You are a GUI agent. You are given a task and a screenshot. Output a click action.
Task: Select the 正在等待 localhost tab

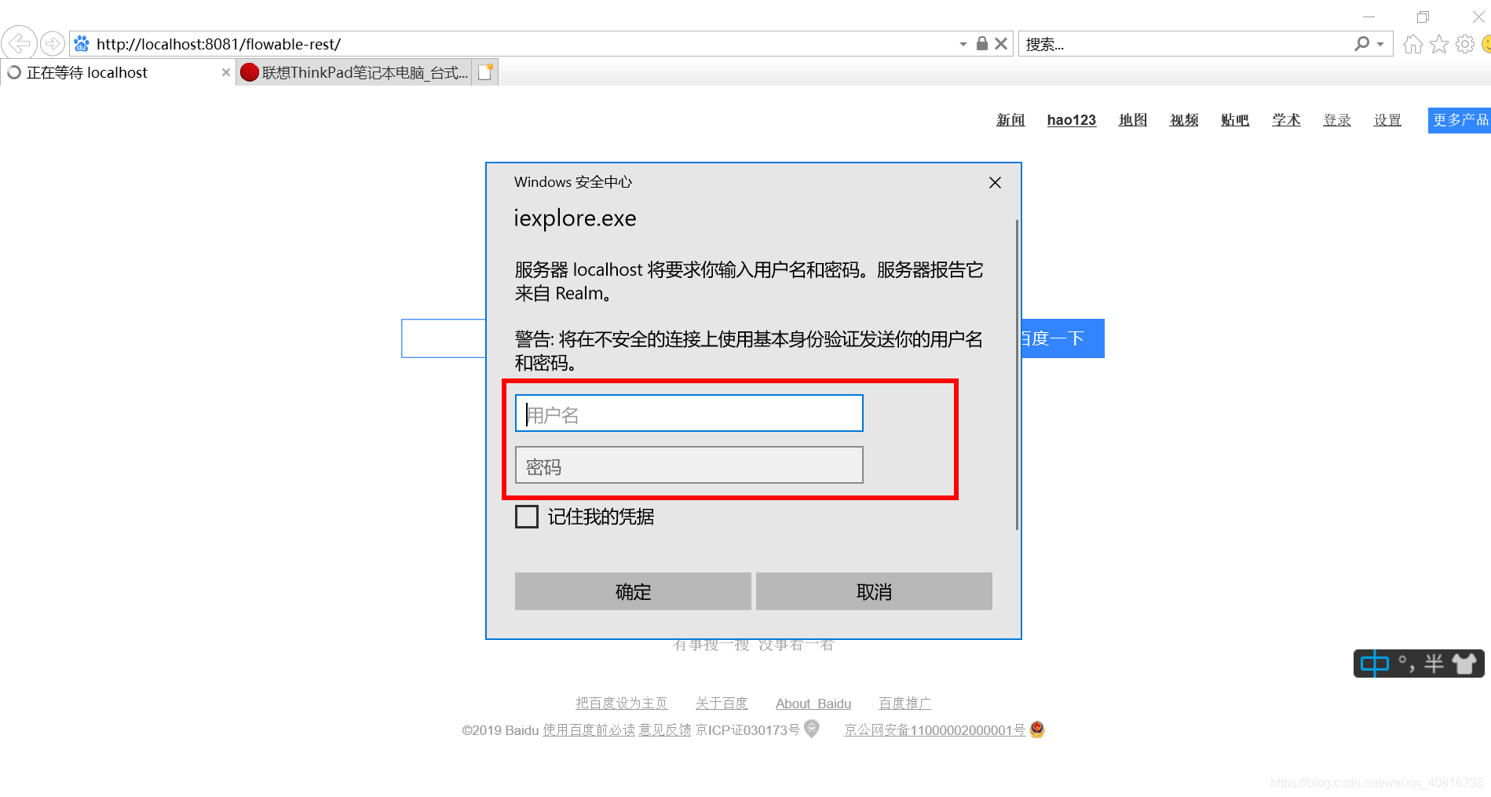pos(110,71)
